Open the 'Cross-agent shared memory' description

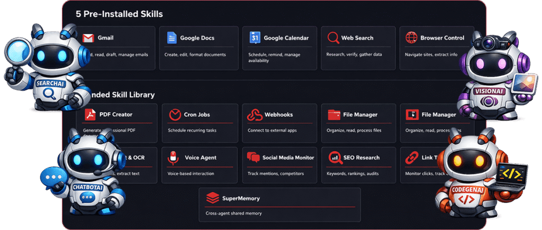point(233,214)
